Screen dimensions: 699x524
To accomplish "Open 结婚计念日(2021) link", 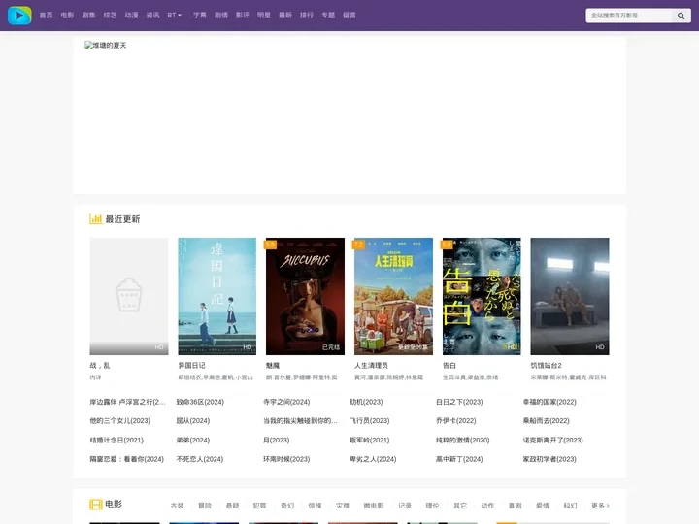I will tap(116, 441).
